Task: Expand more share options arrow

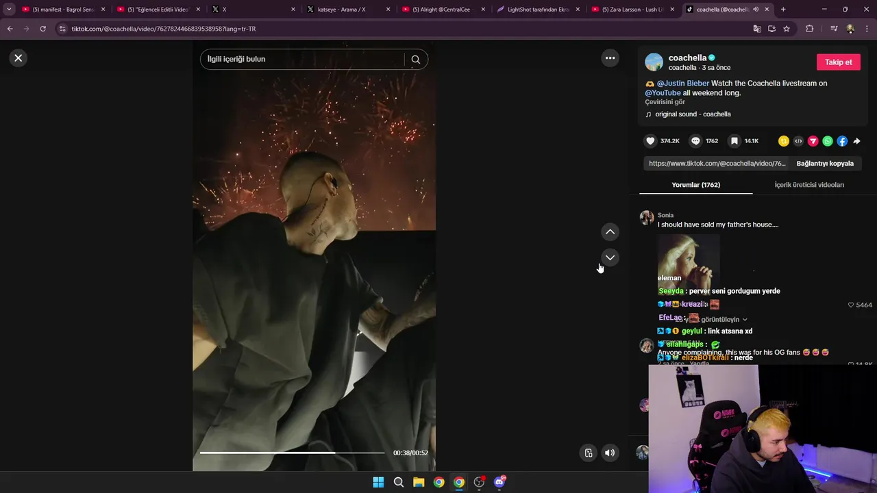Action: 856,141
